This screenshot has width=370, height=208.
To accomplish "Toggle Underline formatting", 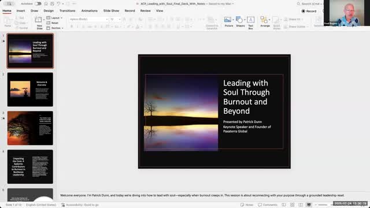I will point(83,27).
